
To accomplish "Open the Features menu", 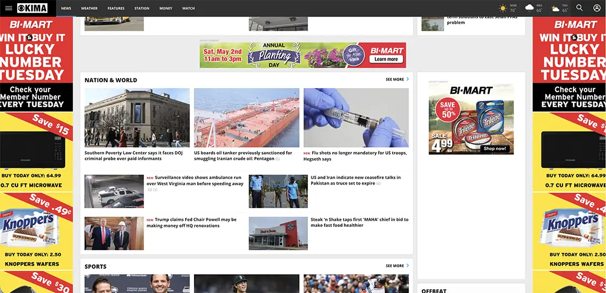I will click(x=116, y=8).
